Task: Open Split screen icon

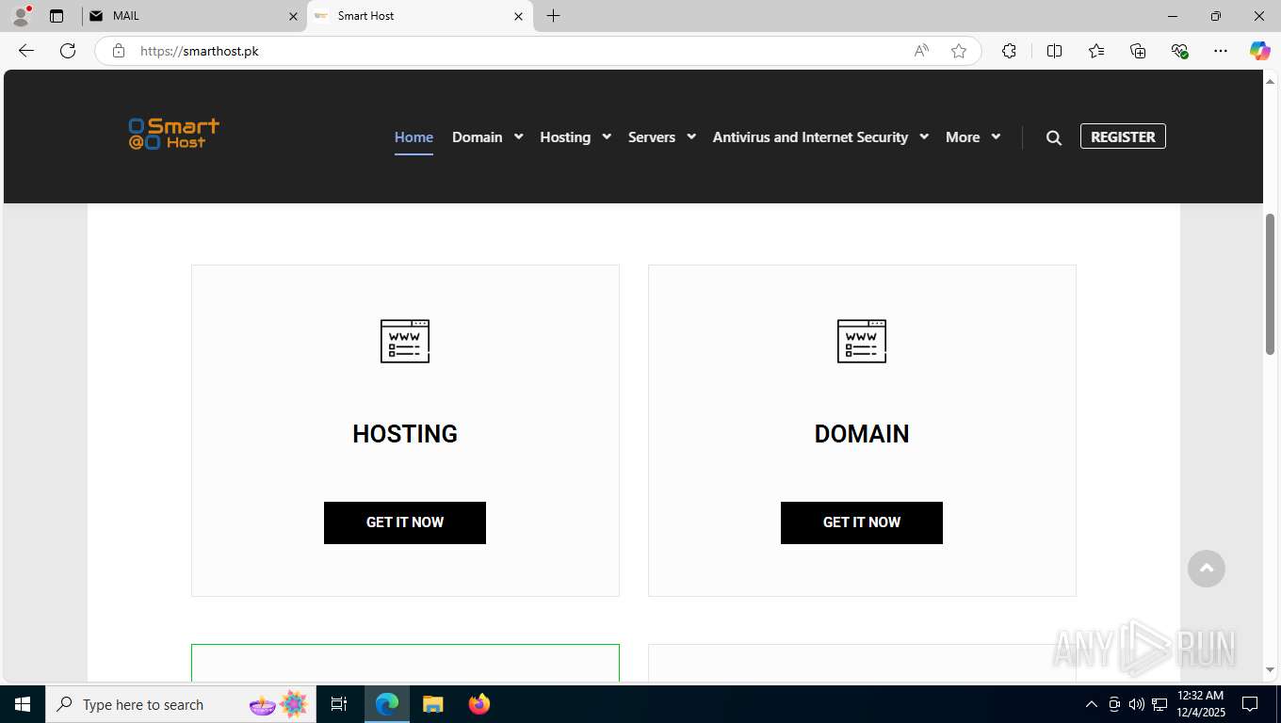Action: (1054, 51)
